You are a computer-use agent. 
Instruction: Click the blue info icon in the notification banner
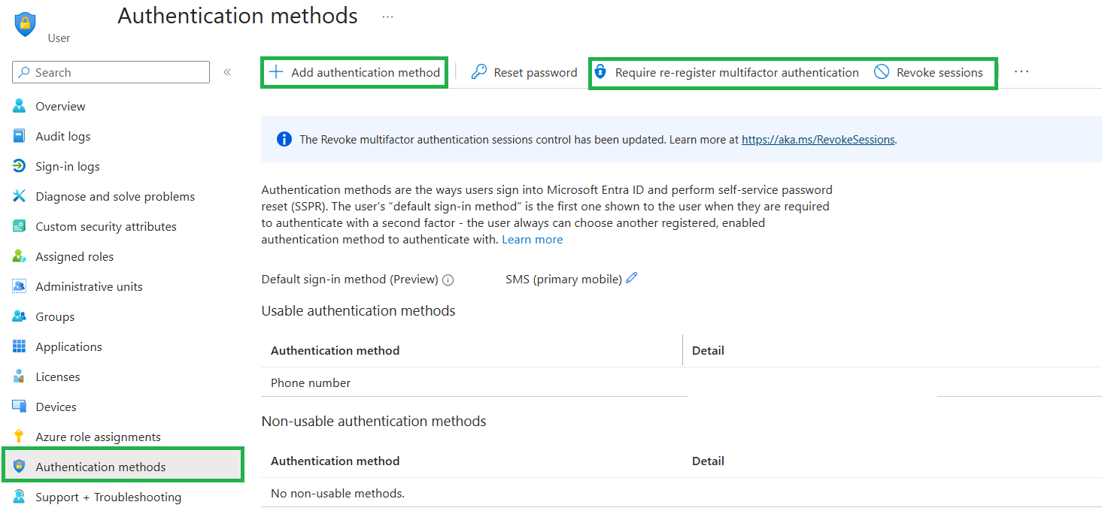[284, 139]
